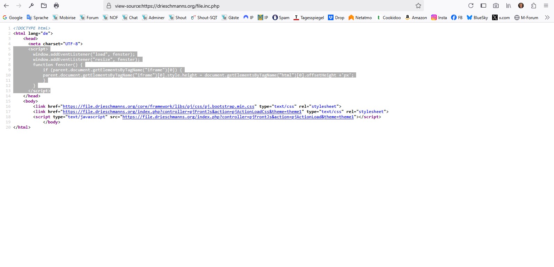The width and height of the screenshot is (554, 267).
Task: Follow the pjActionLoadCss stylesheet link
Action: 182,112
